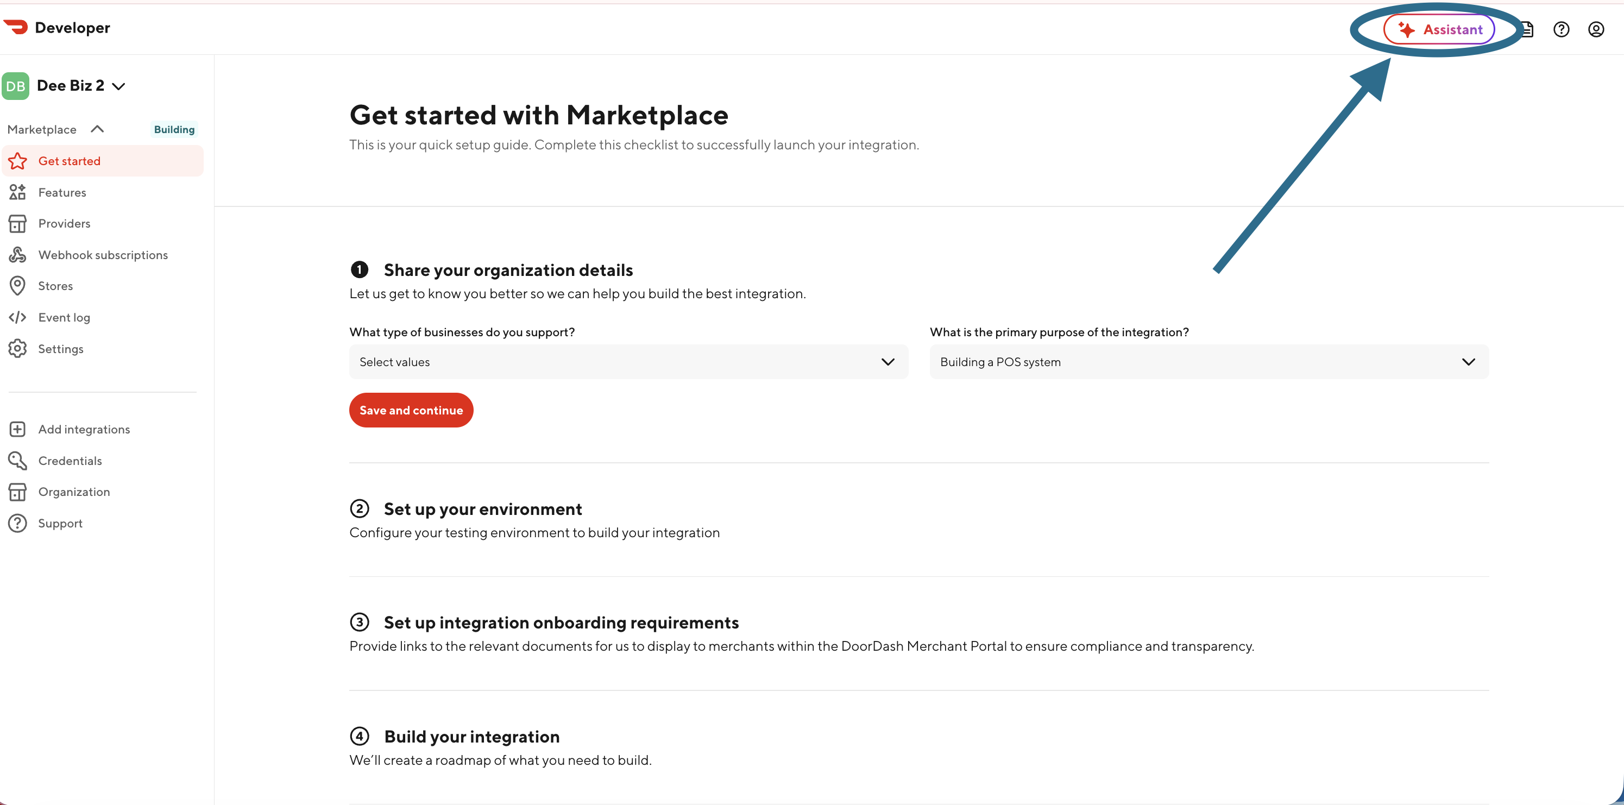Select the Features sidebar icon
The width and height of the screenshot is (1624, 805).
tap(17, 192)
